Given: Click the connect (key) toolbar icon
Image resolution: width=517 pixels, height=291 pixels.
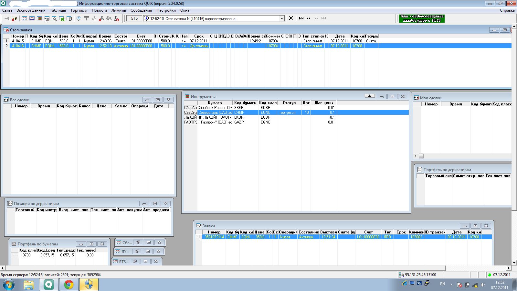Looking at the screenshot, I should click(7, 18).
